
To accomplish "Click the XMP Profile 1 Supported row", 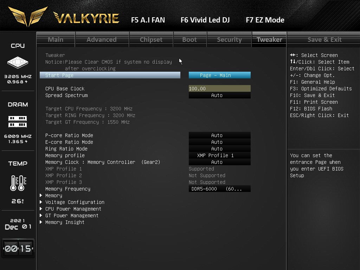I will pyautogui.click(x=130, y=168).
